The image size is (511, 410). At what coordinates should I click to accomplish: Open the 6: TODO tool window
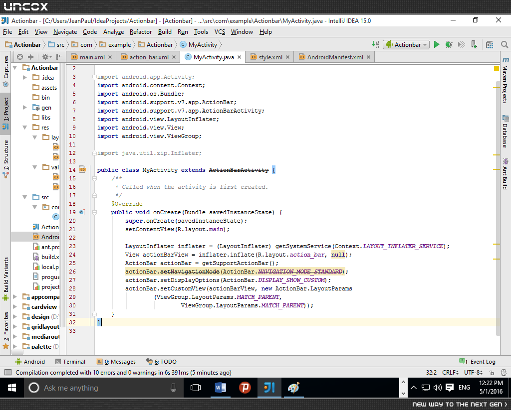[161, 362]
